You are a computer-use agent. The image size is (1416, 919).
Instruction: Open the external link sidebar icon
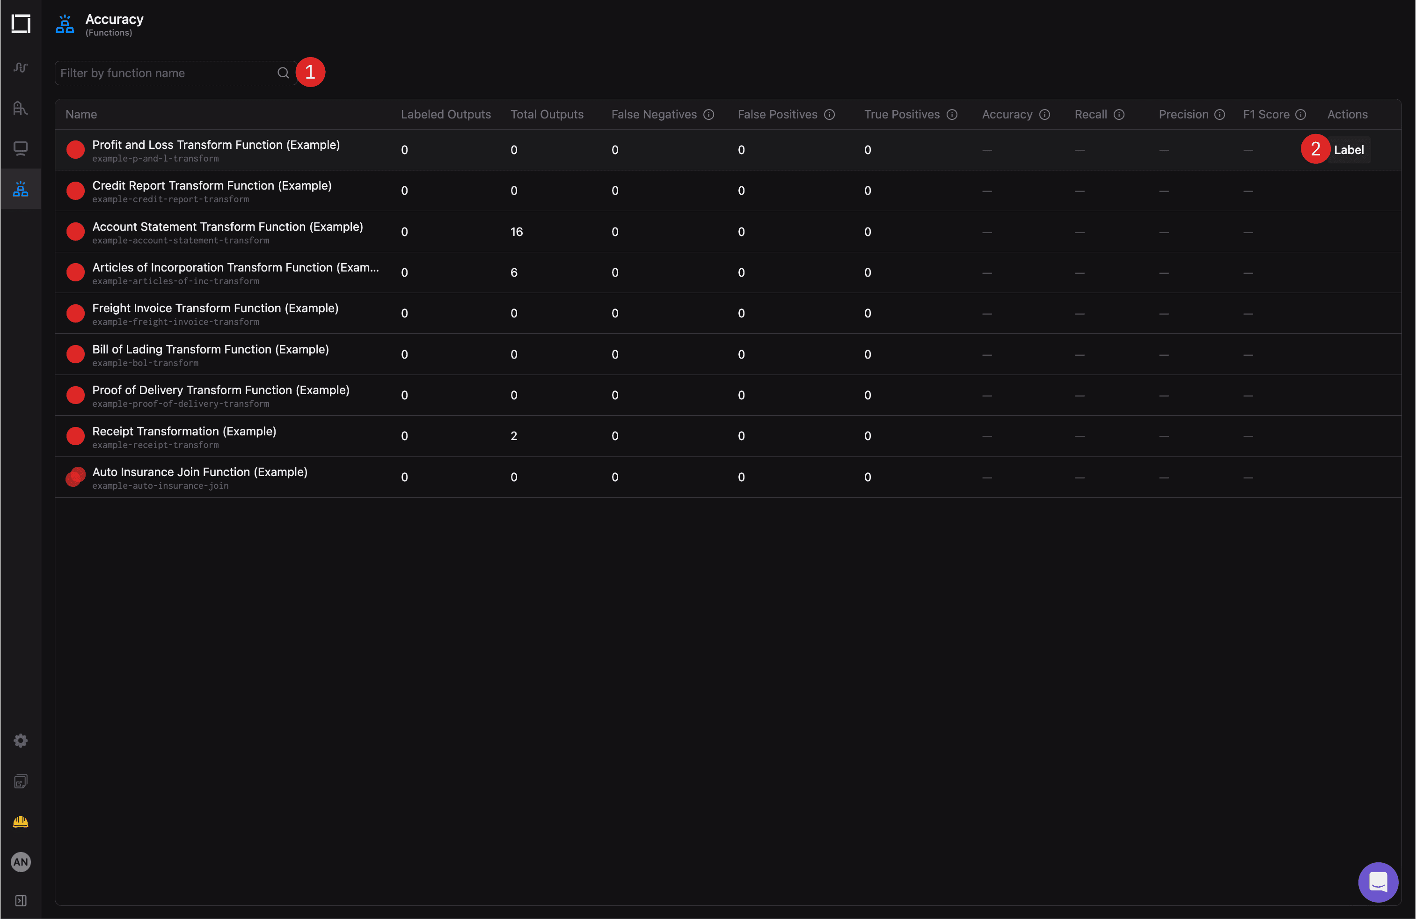tap(21, 781)
